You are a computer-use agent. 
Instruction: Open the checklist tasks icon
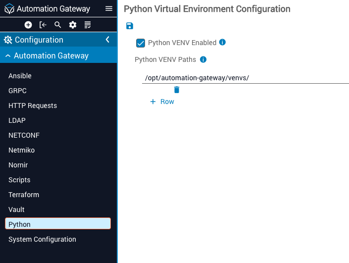pyautogui.click(x=88, y=25)
